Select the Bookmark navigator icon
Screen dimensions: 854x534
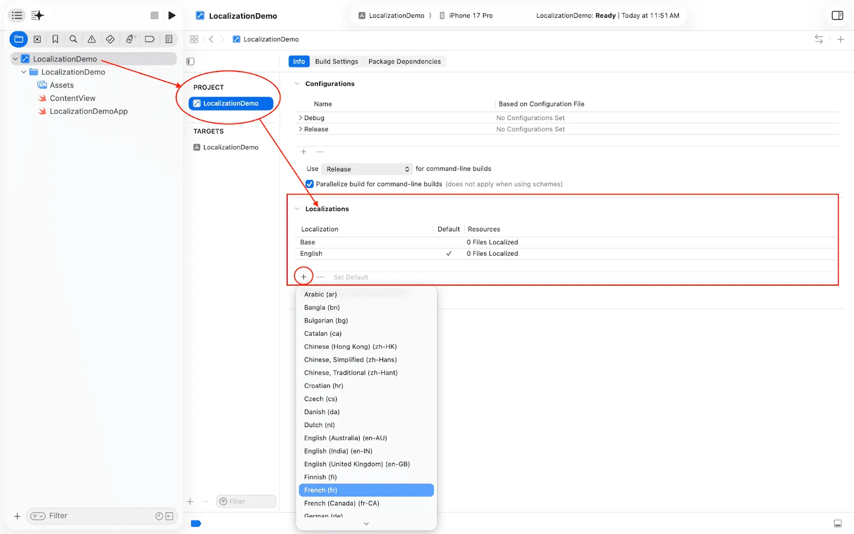tap(56, 39)
